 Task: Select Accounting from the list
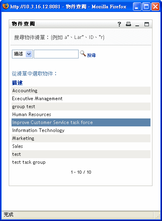coord(81,91)
